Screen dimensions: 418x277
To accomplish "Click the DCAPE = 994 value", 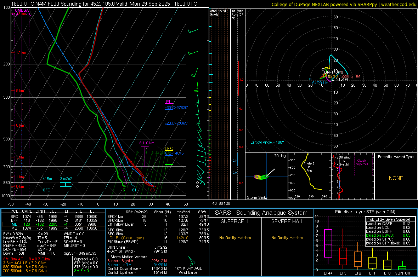I will (x=15, y=249).
